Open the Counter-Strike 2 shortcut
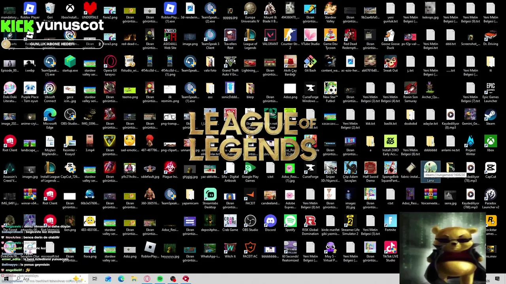 [x=290, y=39]
